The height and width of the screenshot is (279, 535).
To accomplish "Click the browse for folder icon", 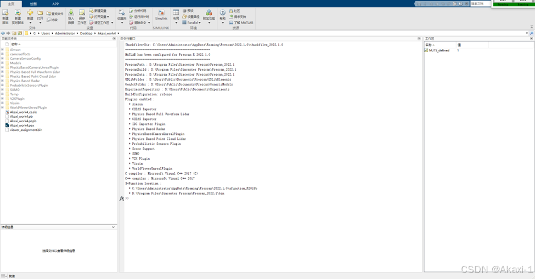I will [20, 33].
